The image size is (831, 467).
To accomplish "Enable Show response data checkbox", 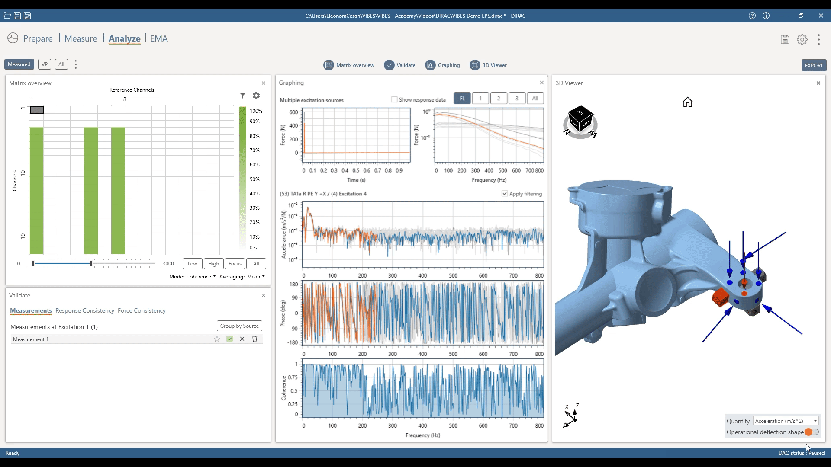I will (x=394, y=99).
